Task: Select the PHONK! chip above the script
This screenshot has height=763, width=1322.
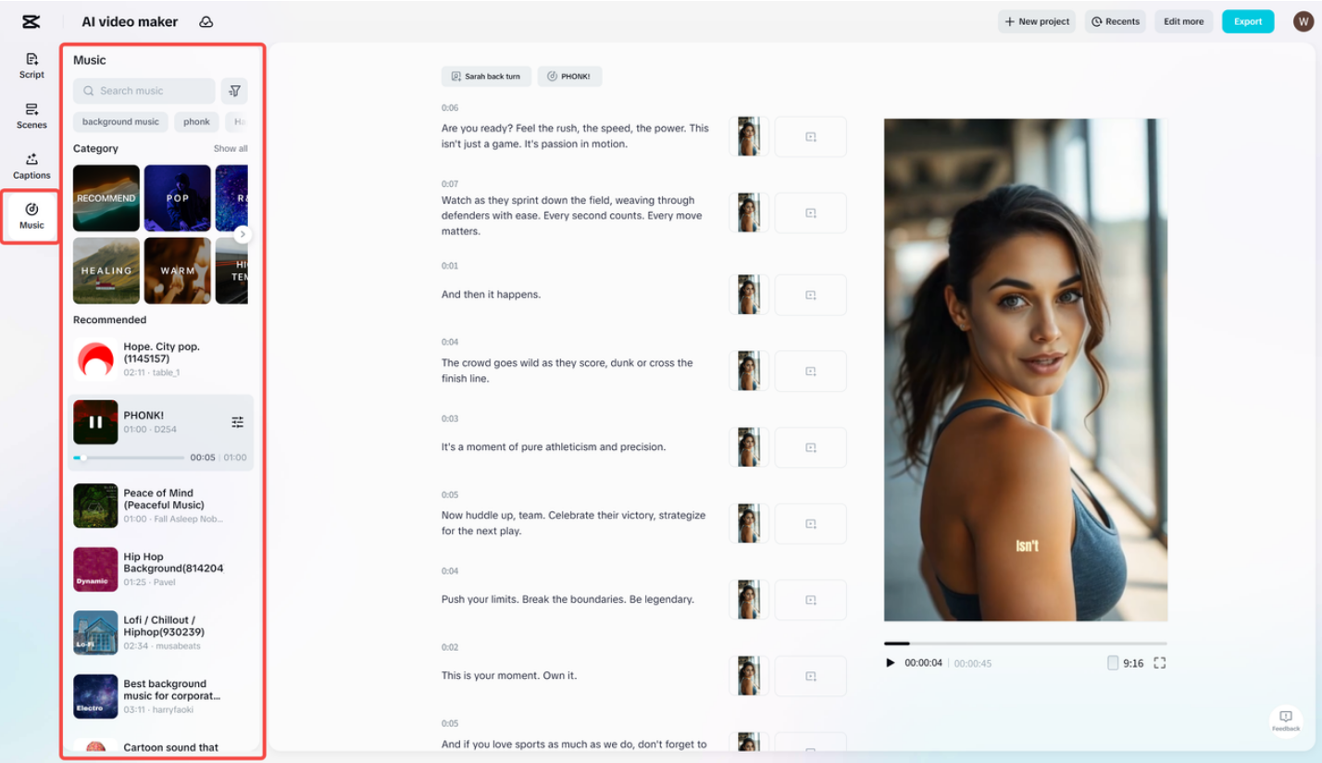Action: pos(569,76)
